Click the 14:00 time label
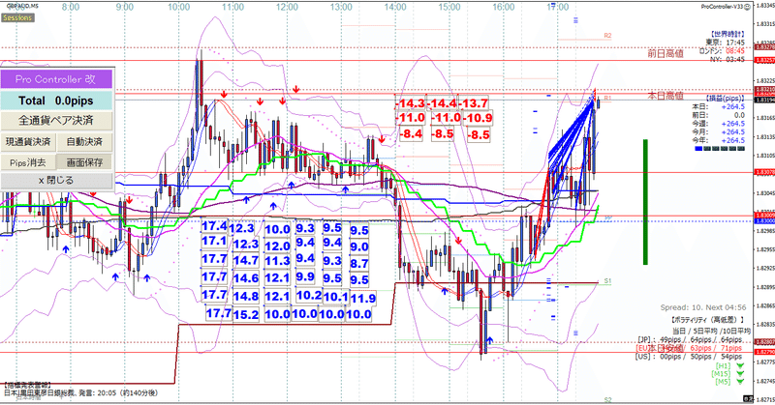The height and width of the screenshot is (405, 775). click(395, 7)
